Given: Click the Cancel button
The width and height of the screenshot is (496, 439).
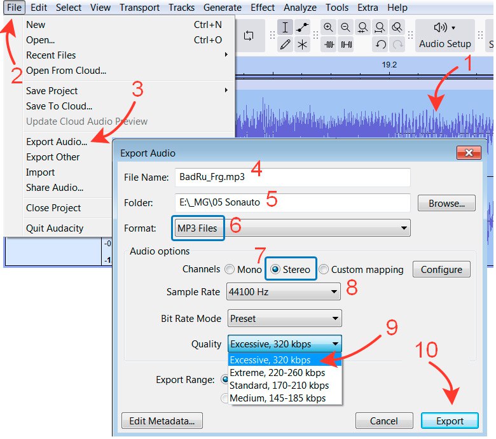Looking at the screenshot, I should point(384,421).
